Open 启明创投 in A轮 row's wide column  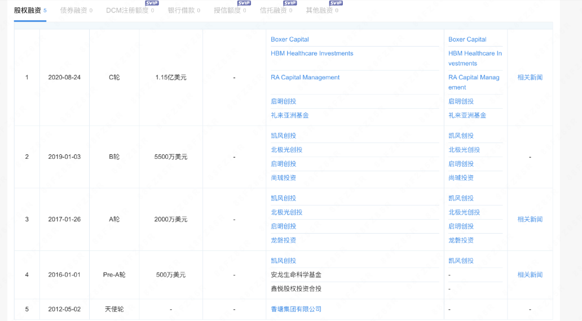tap(283, 226)
